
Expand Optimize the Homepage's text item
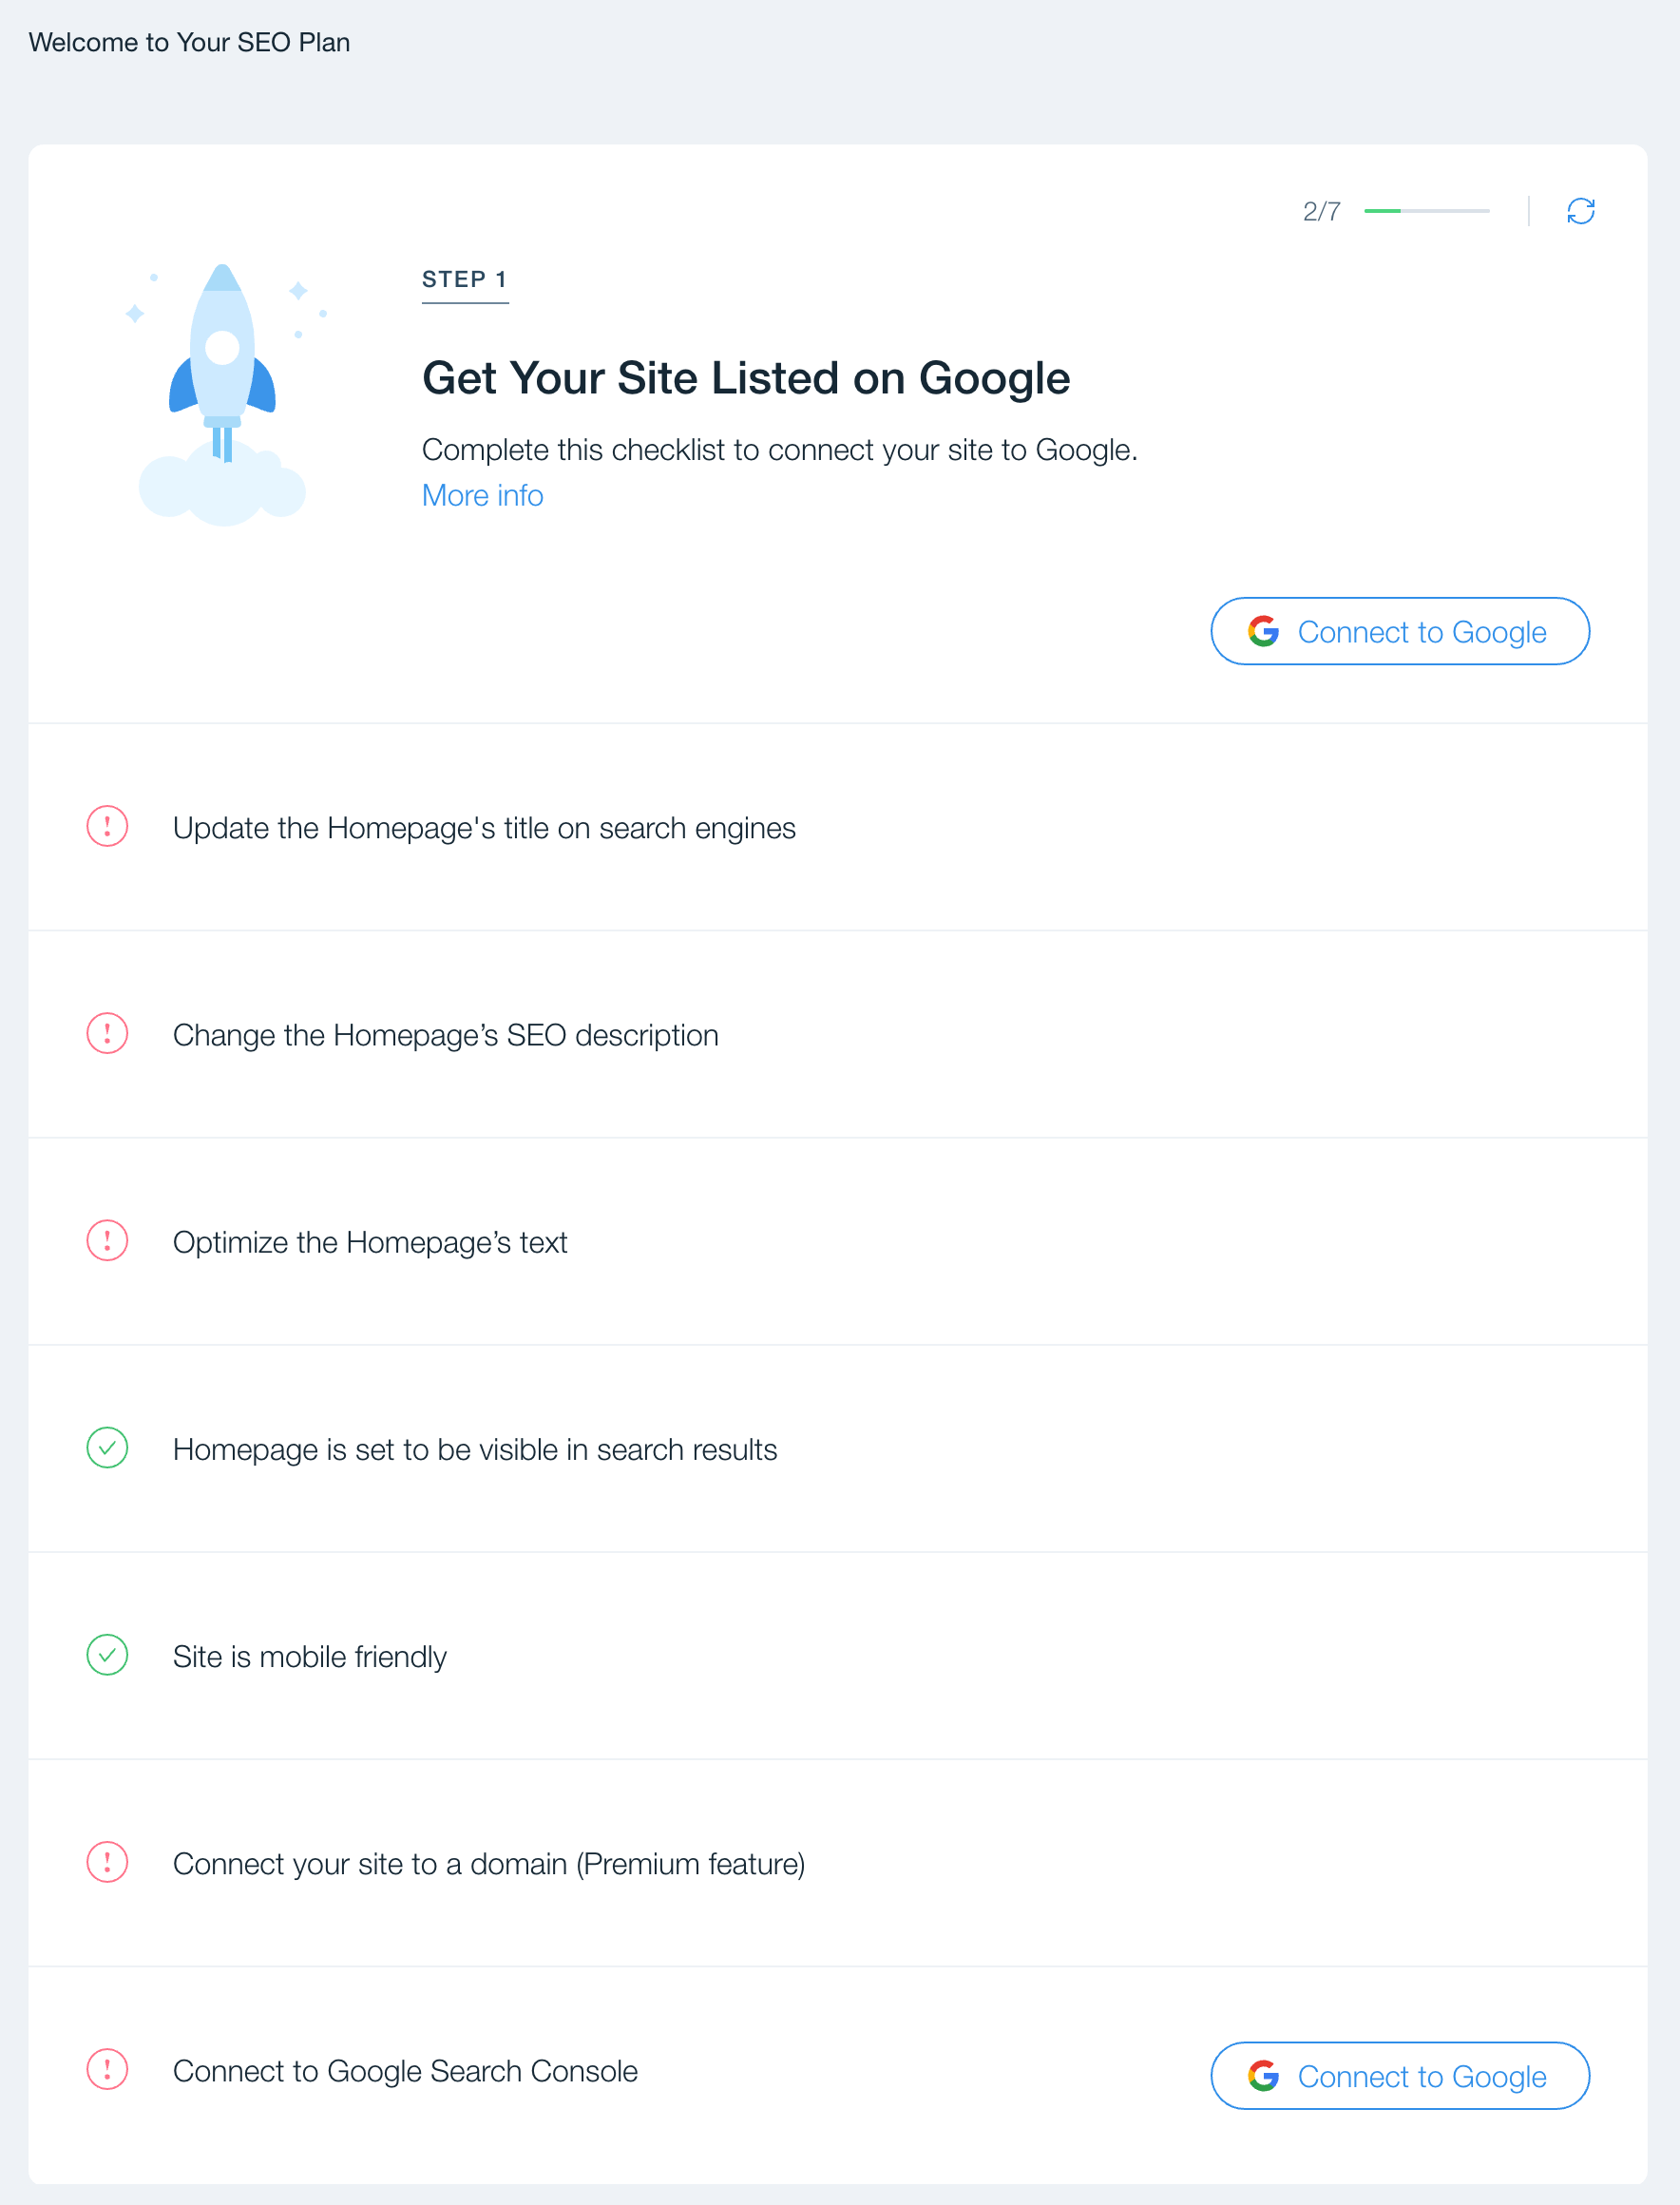pos(838,1241)
